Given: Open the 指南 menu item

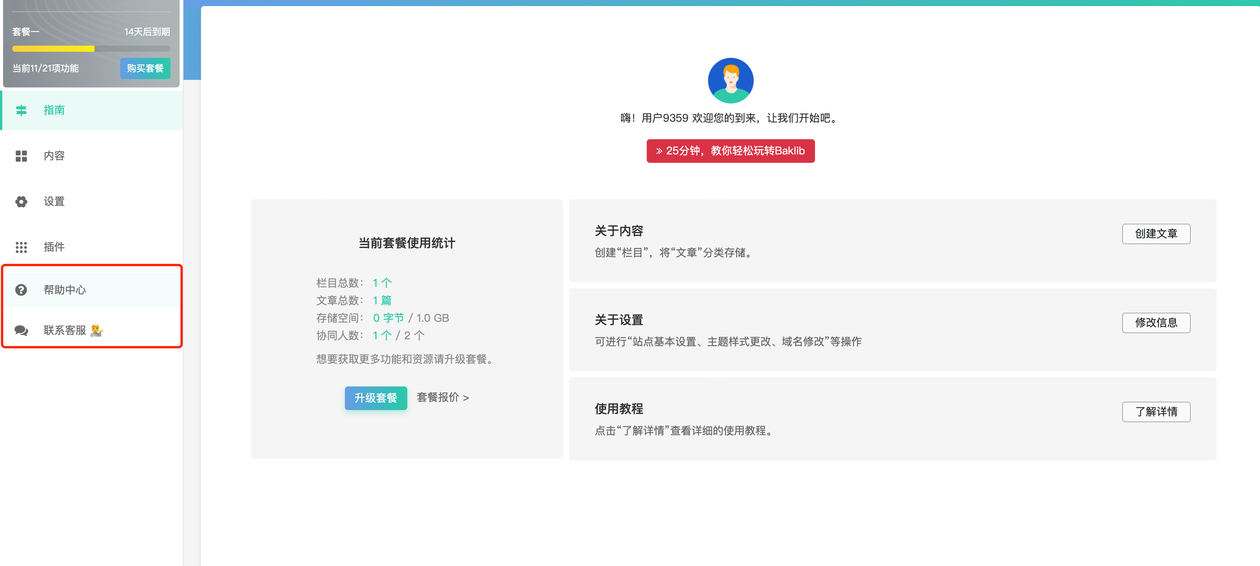Looking at the screenshot, I should (x=92, y=110).
